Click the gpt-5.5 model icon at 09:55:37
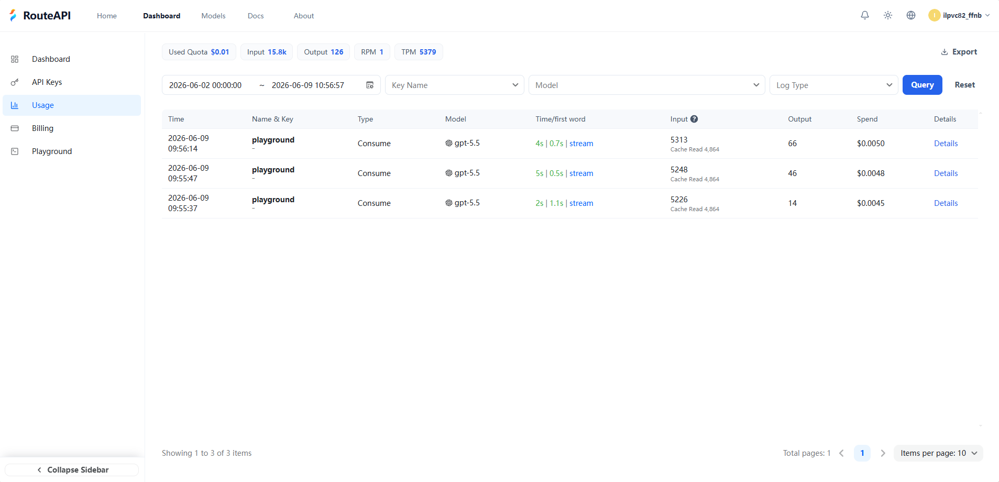The height and width of the screenshot is (482, 999). 449,203
